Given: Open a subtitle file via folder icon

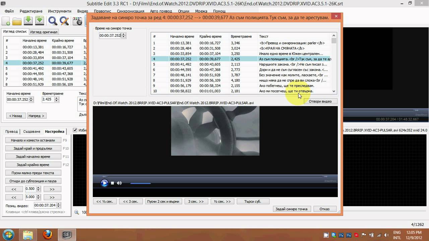Looking at the screenshot, I should [17, 21].
